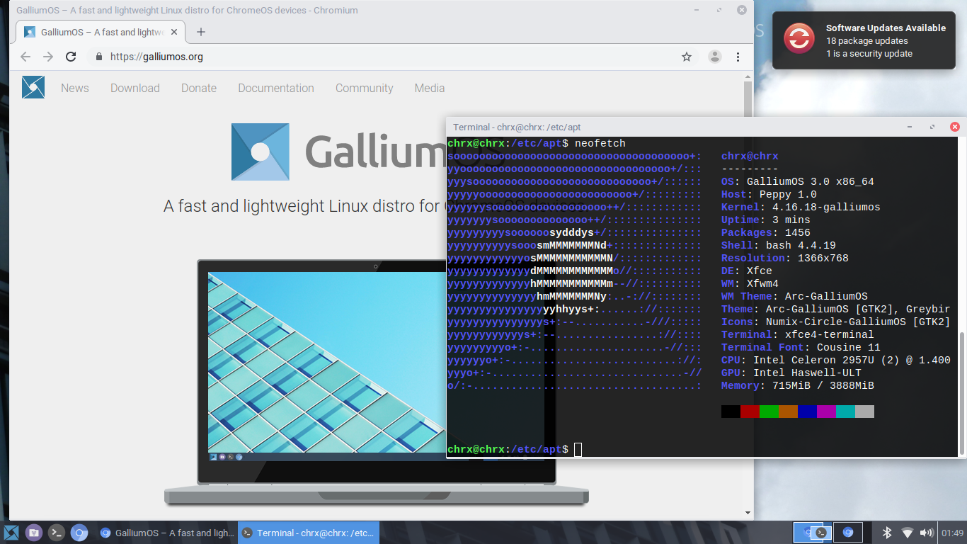The image size is (967, 544).
Task: Click the black color block in neofetch
Action: click(731, 412)
